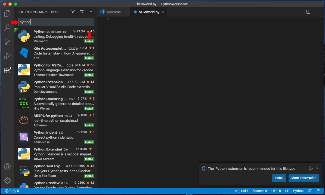Click publisher name Little Fox Team
This screenshot has height=195, width=325.
point(45,176)
